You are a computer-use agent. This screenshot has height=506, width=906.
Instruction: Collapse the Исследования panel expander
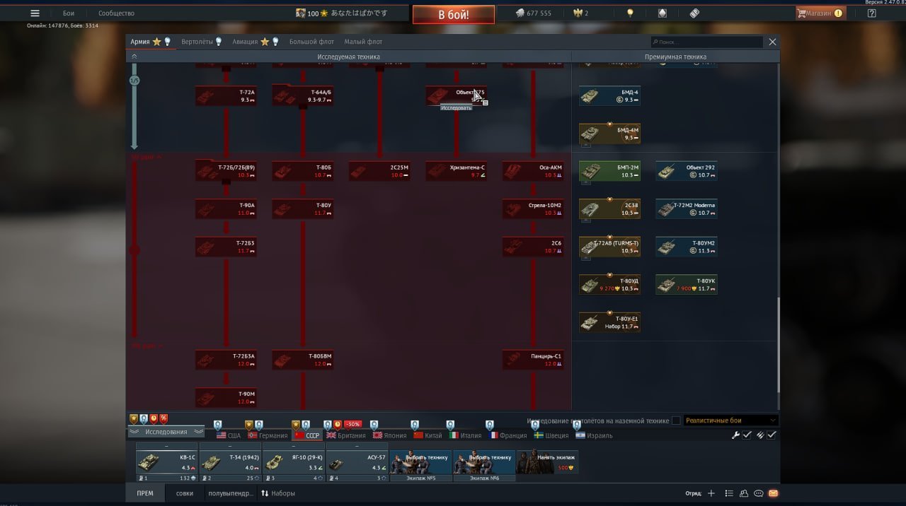coord(166,432)
